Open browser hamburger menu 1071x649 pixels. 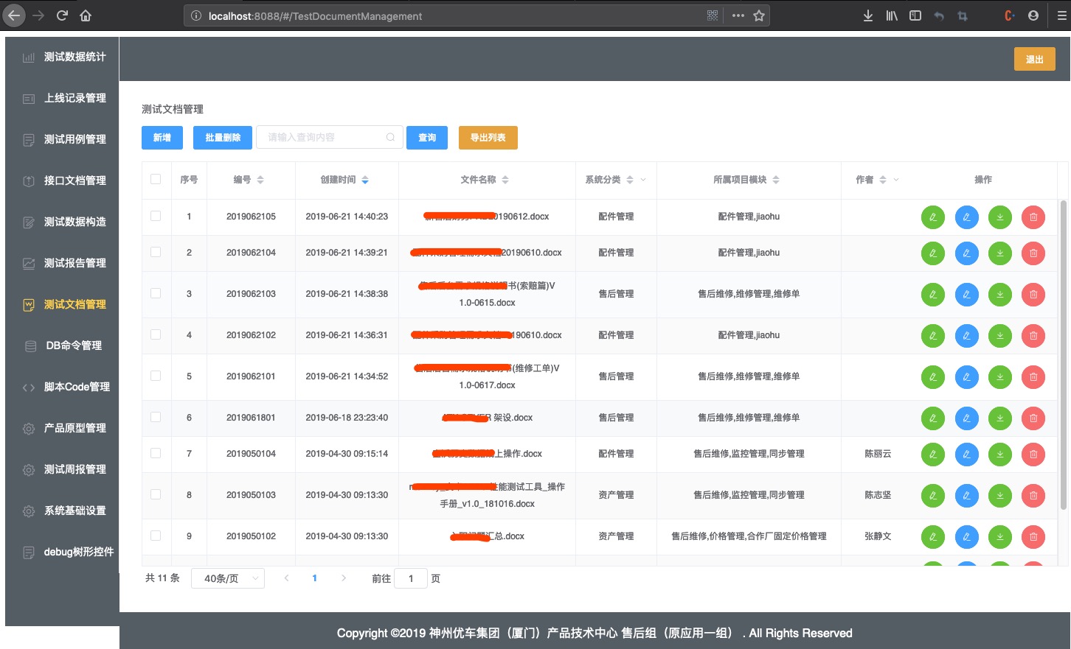point(1062,15)
